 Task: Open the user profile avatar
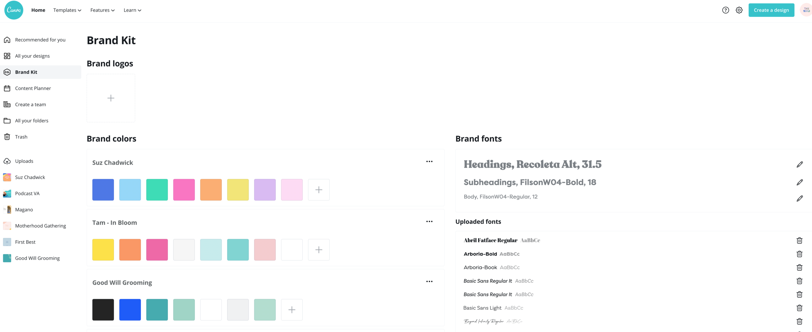[806, 10]
